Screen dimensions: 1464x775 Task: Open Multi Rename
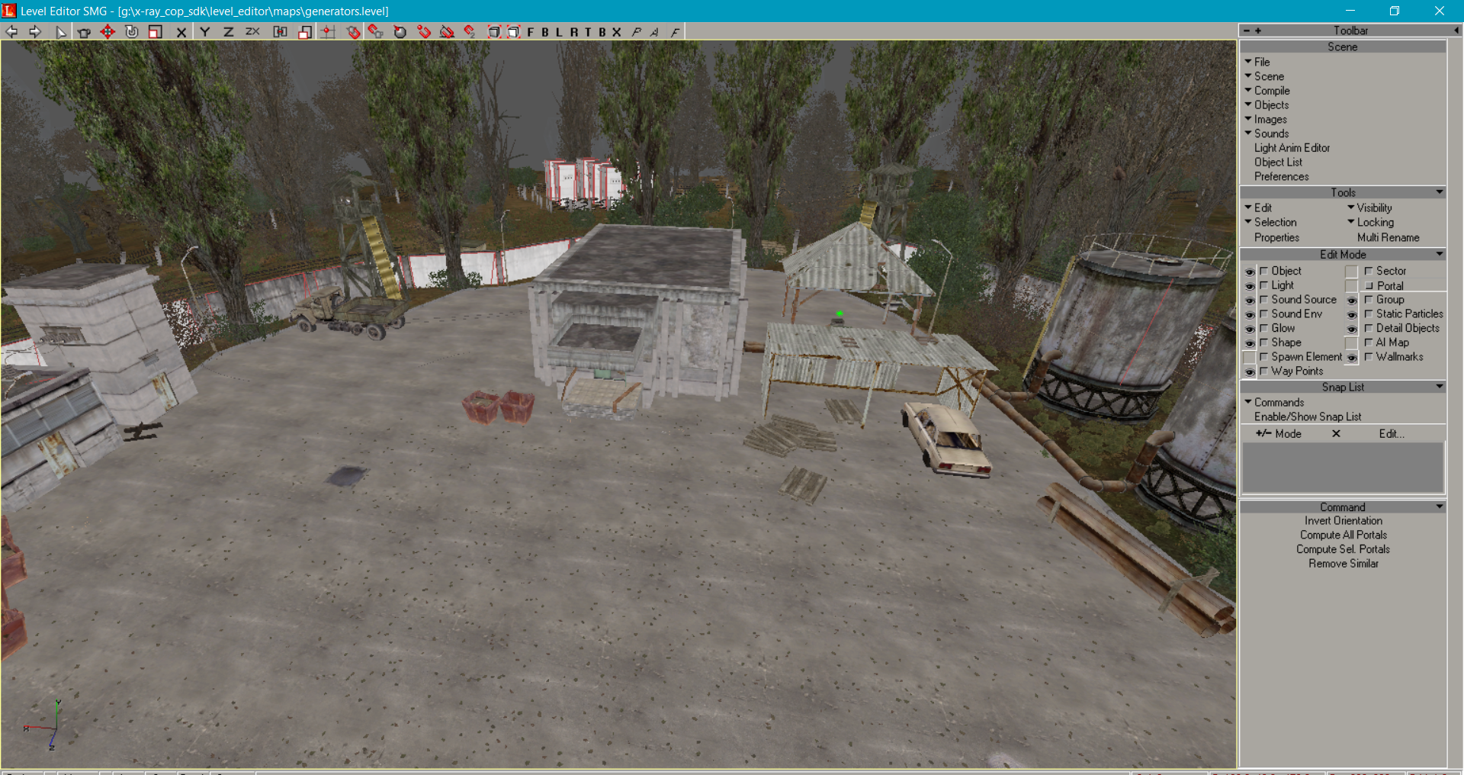point(1388,237)
